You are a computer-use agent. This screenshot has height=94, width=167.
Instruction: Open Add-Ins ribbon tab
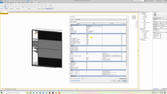[x=23, y=2]
